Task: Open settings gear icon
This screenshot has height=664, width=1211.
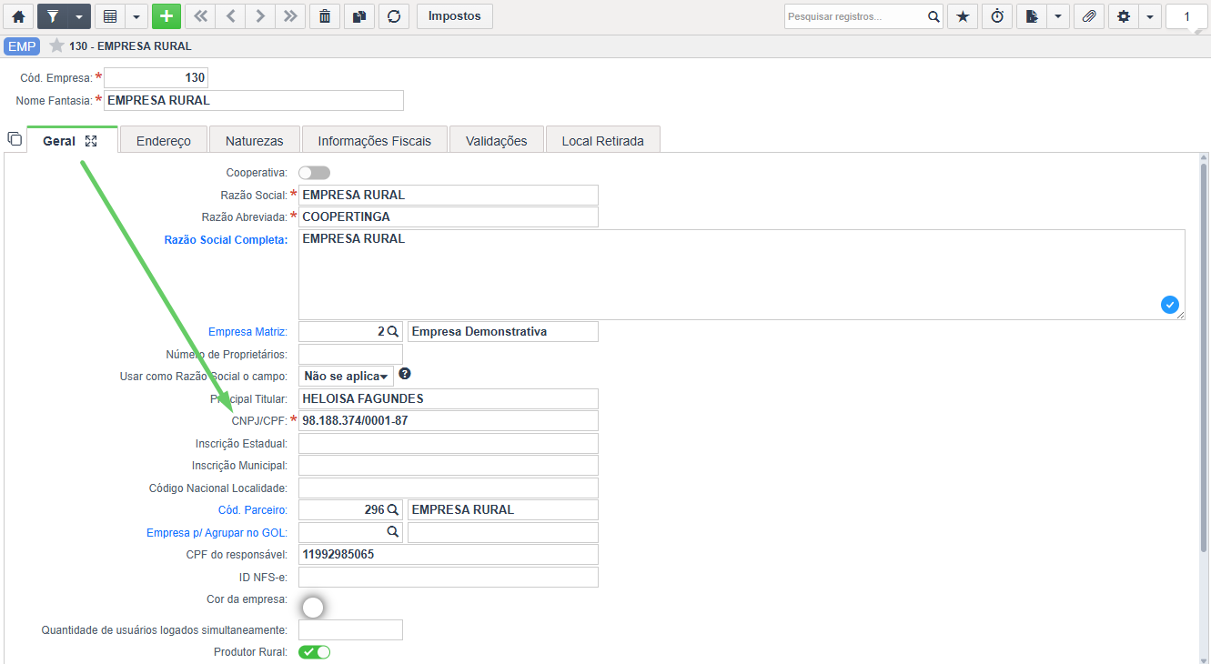Action: point(1124,16)
